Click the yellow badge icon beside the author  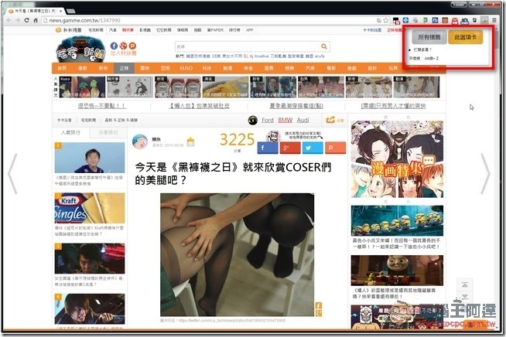pos(191,141)
